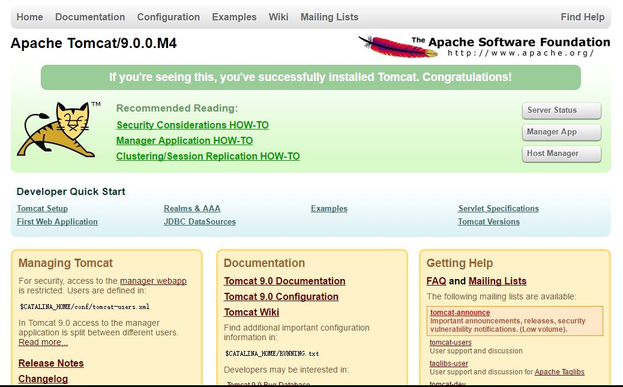Open Servlet Specifications link
This screenshot has height=387, width=623.
pyautogui.click(x=498, y=209)
